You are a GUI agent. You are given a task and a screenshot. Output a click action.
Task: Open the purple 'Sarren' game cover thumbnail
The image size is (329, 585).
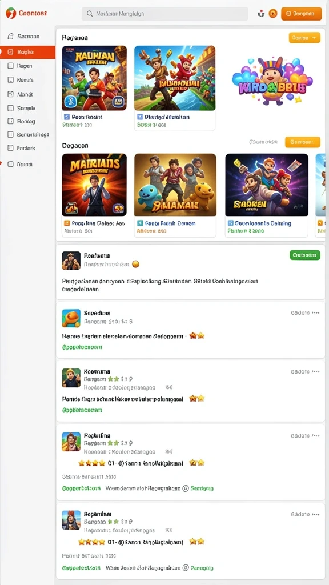tap(267, 185)
